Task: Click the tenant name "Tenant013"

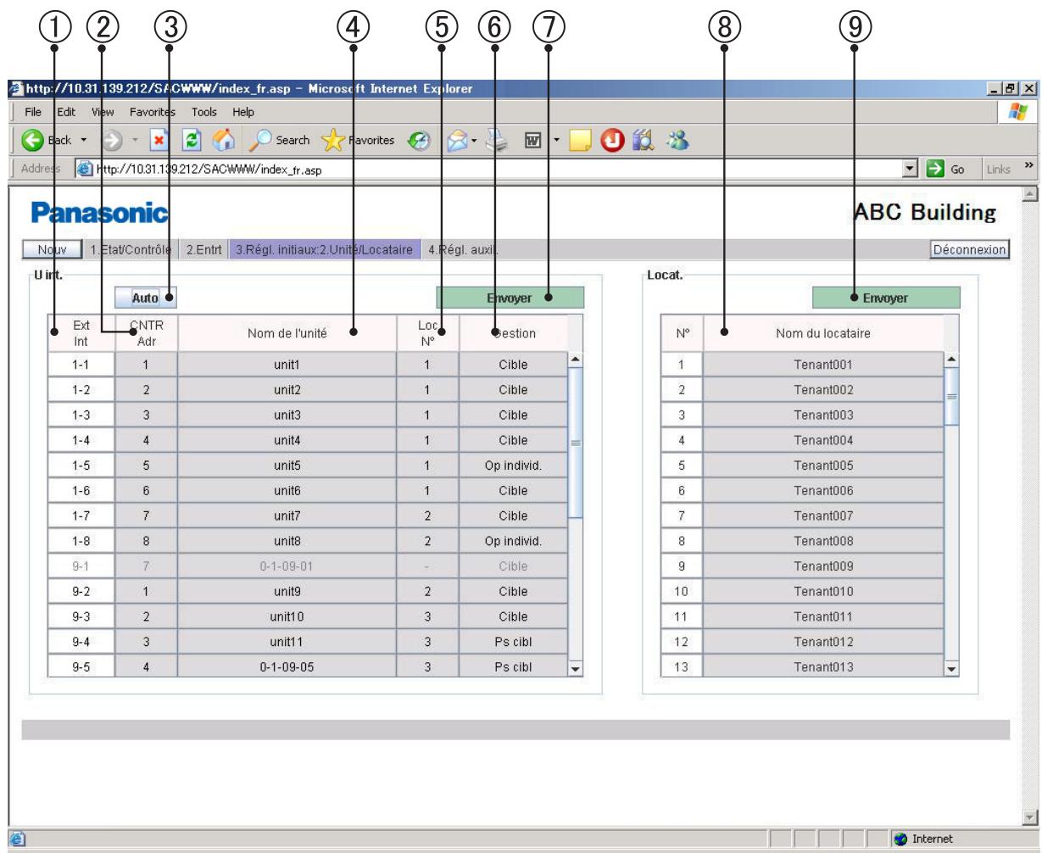Action: pyautogui.click(x=823, y=666)
